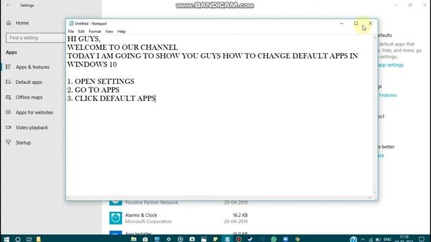This screenshot has height=242, width=431.
Task: Open the File menu in Notepad
Action: pyautogui.click(x=71, y=32)
